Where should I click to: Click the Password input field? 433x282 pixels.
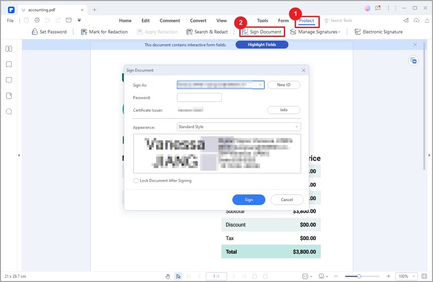[199, 97]
